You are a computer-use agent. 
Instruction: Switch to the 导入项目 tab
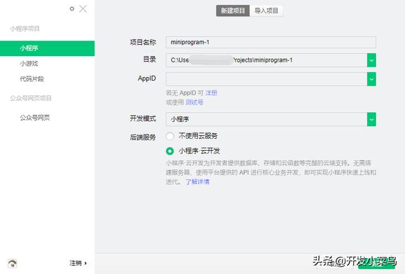click(x=266, y=11)
